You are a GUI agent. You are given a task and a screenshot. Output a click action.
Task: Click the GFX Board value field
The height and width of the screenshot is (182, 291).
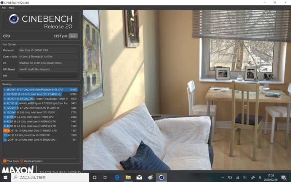[48, 69]
